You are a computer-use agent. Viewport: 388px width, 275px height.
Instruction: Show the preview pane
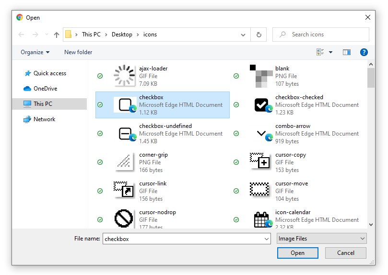(x=346, y=52)
